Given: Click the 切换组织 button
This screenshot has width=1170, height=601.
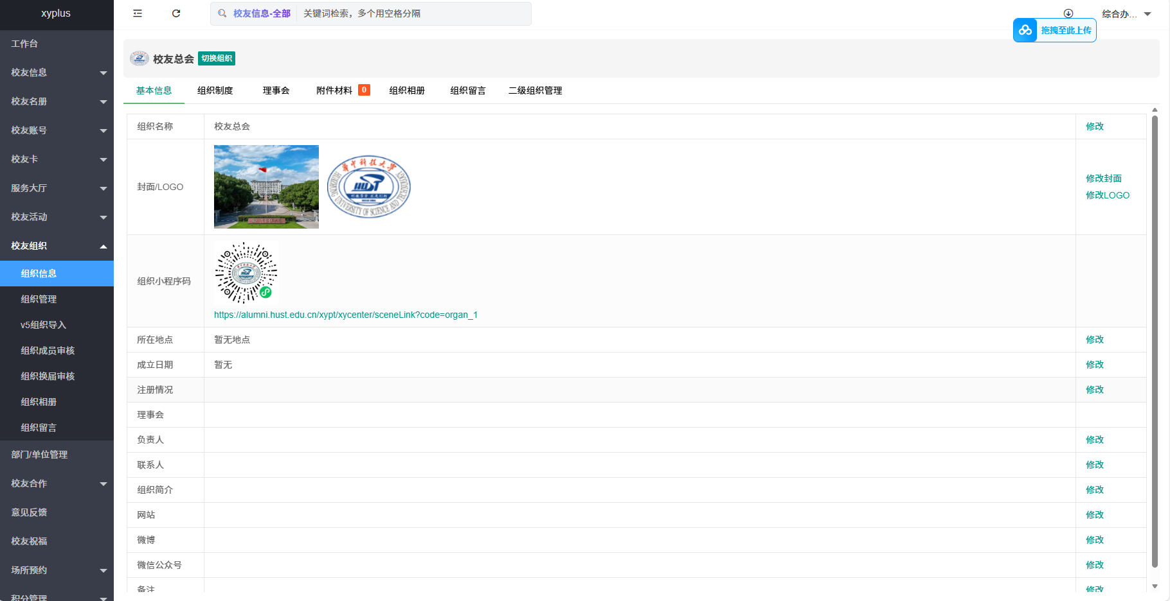Looking at the screenshot, I should 217,58.
